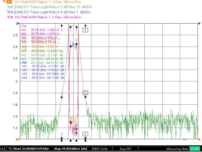Select the Tr3 S12 Trans LogM trace line
This screenshot has height=152, width=202.
(49, 12)
